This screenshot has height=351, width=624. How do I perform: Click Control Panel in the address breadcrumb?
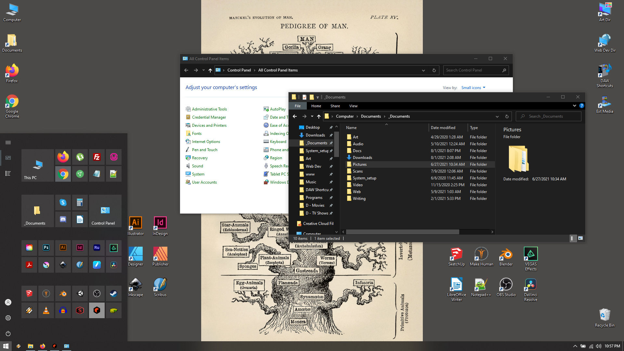(239, 70)
